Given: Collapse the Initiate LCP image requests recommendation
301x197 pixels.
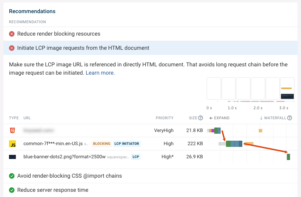Looking at the screenshot, I should coord(83,48).
